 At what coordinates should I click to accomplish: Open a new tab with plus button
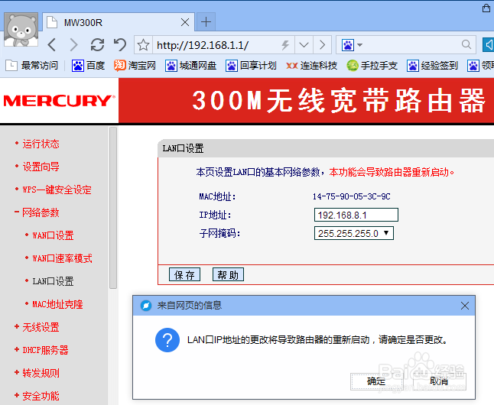[x=206, y=22]
